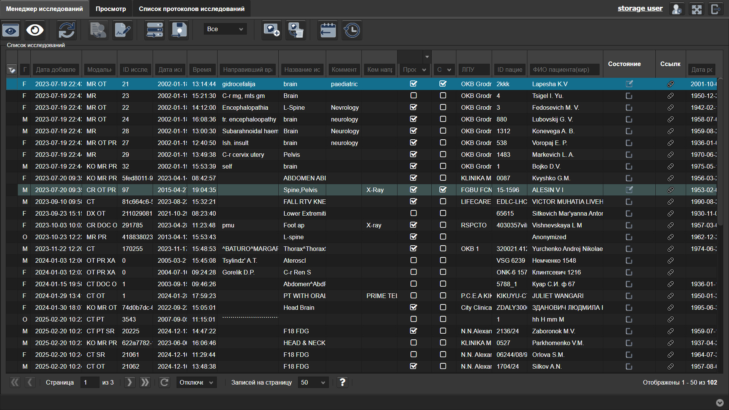The image size is (729, 410).
Task: Toggle fullscreen arrows icon
Action: click(x=697, y=9)
